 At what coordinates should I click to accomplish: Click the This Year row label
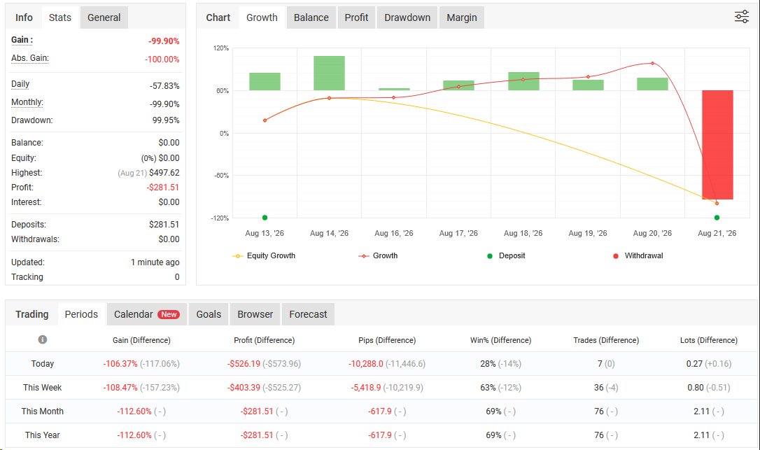click(x=43, y=435)
